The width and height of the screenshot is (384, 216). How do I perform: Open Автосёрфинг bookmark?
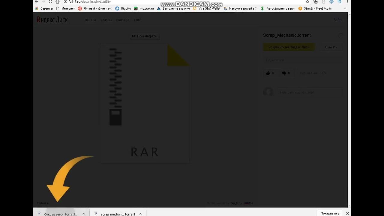[278, 8]
